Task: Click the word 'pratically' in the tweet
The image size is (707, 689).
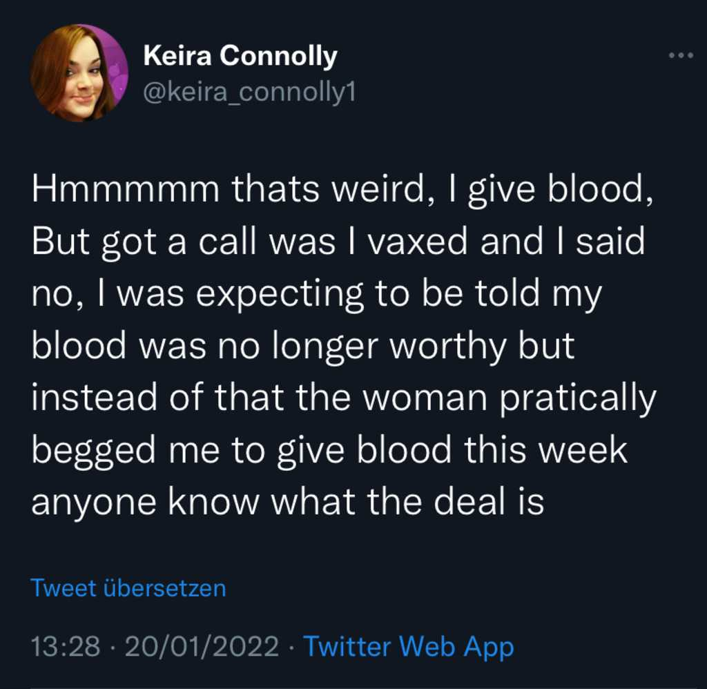Action: pos(579,399)
